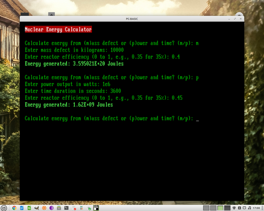Click 'Energy generated: 3.595021E+20 Joules' line

point(74,64)
